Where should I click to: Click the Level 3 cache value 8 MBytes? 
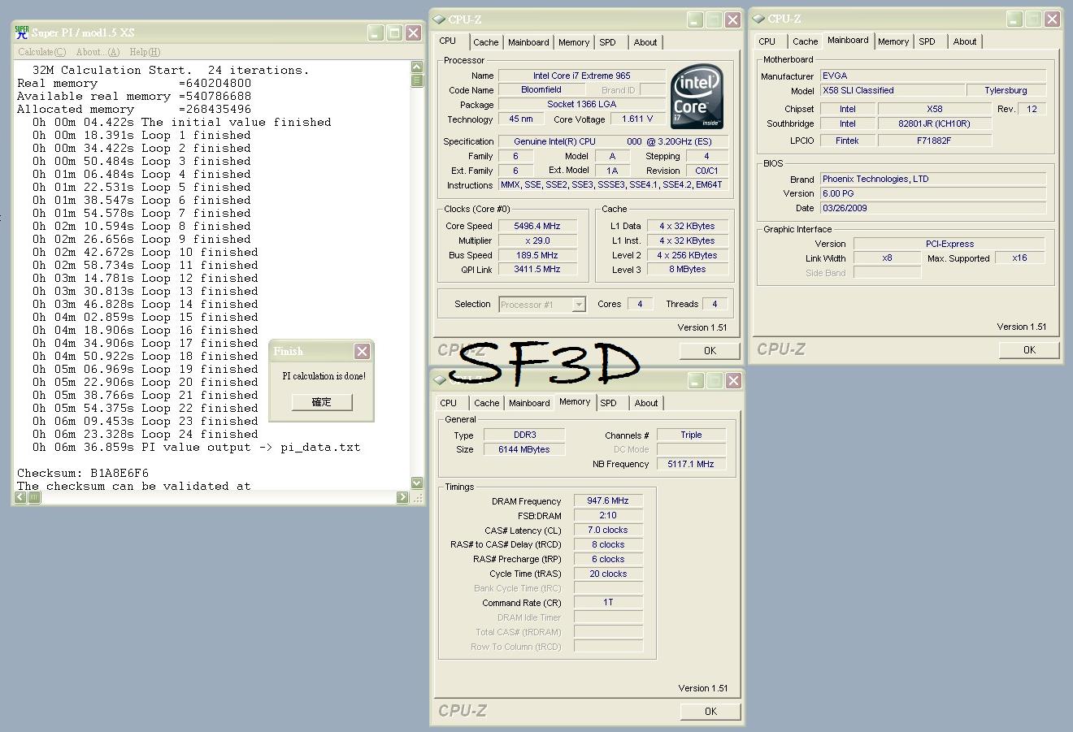pos(688,269)
